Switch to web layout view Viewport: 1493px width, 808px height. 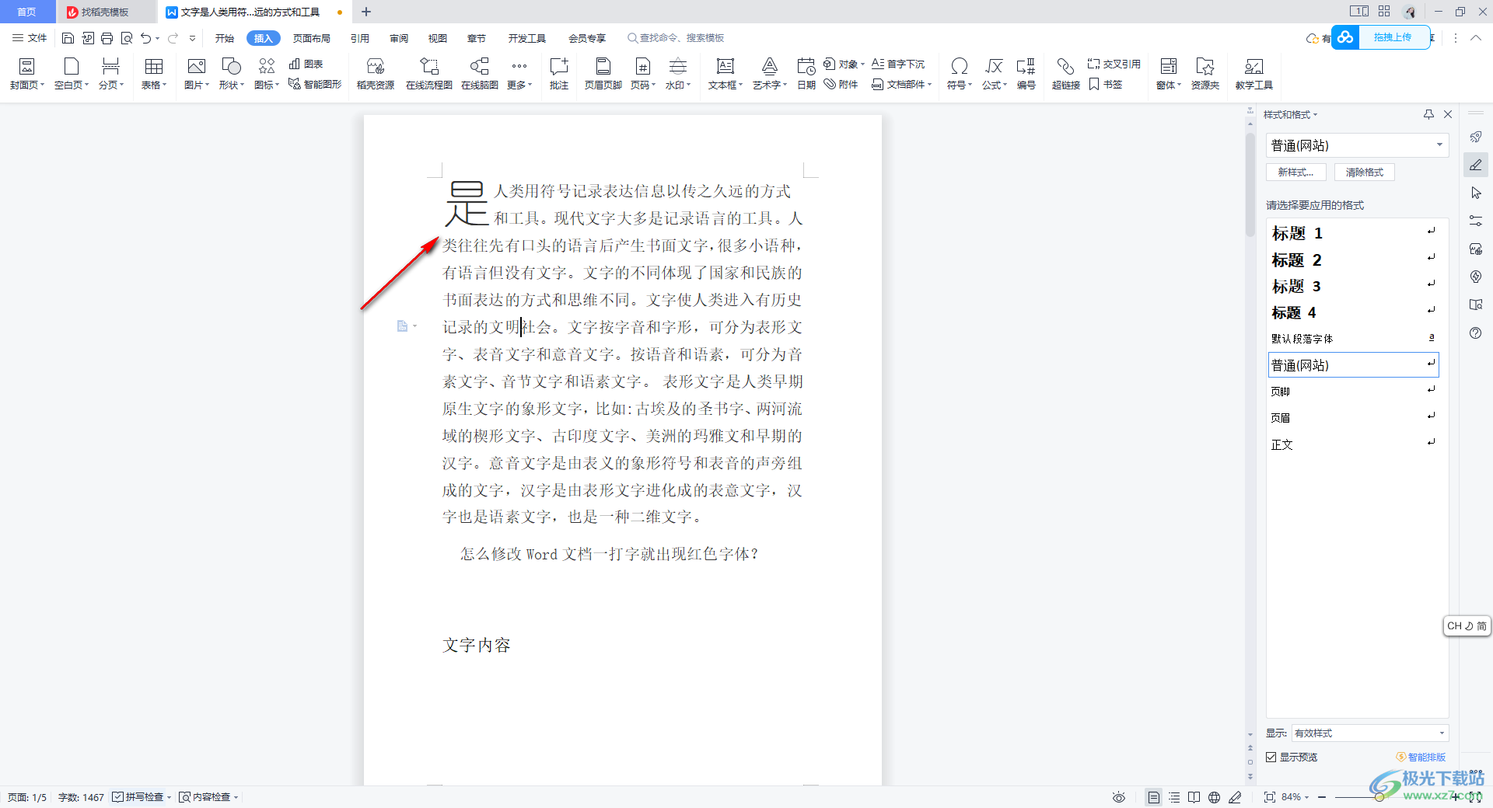[x=1215, y=797]
